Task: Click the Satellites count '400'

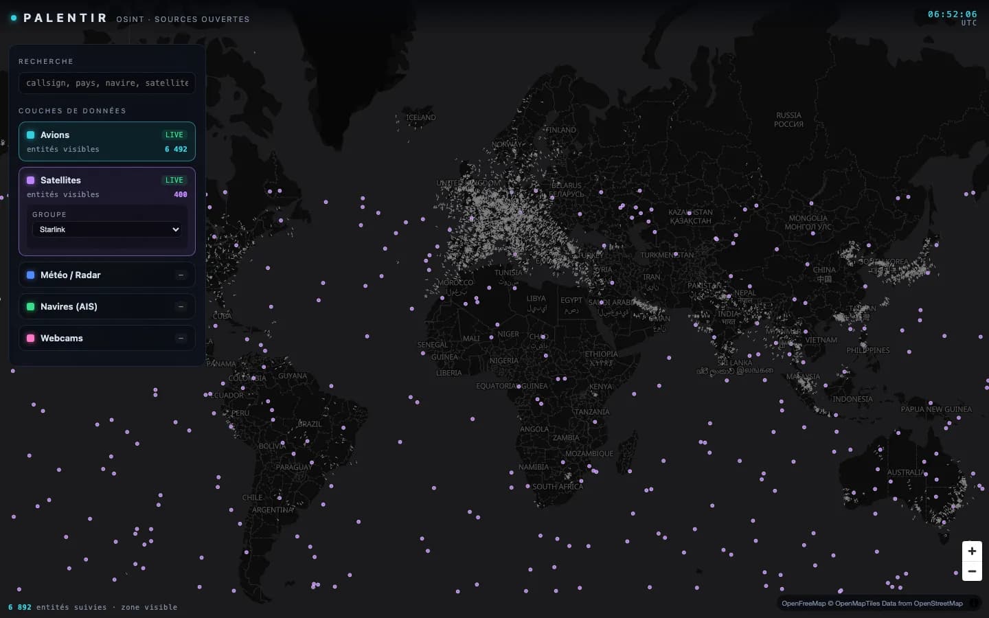Action: (x=181, y=194)
